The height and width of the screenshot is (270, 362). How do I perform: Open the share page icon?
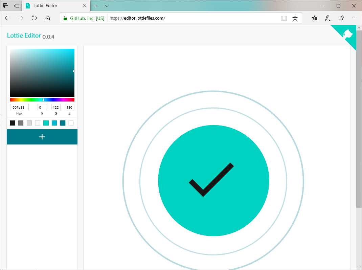tap(341, 18)
